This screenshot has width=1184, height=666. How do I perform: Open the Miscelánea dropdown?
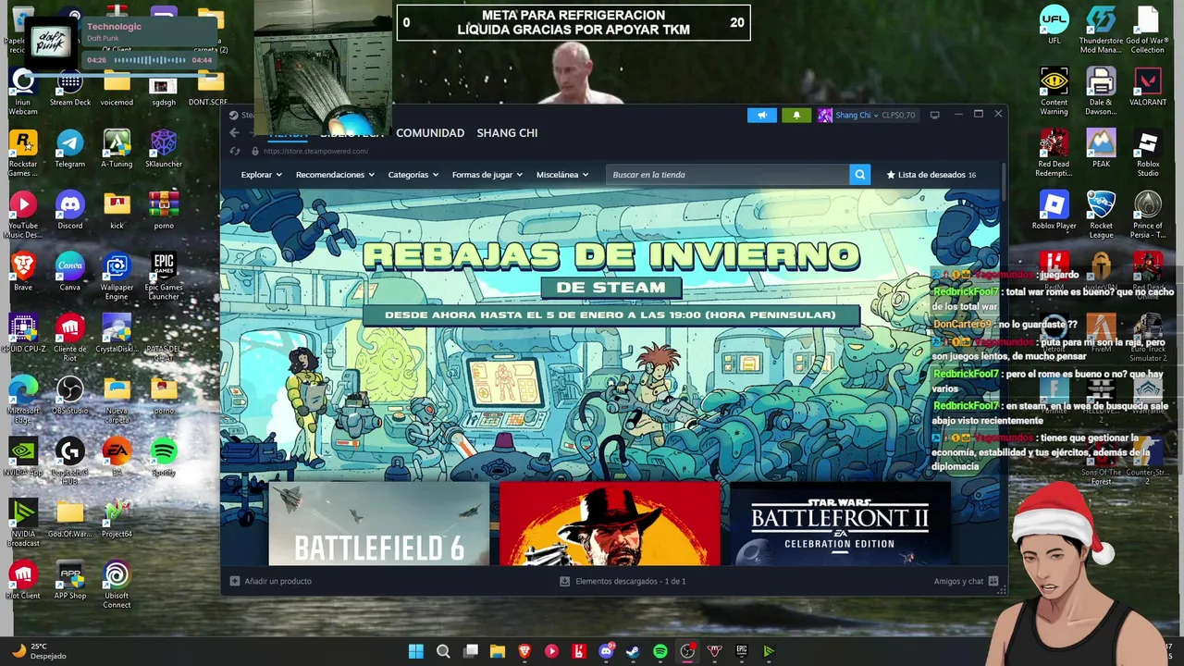coord(562,175)
